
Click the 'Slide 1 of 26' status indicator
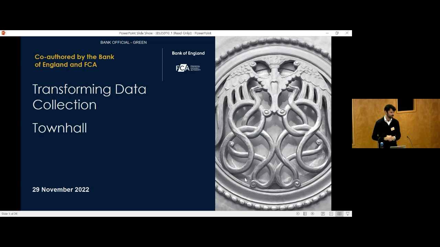(x=10, y=214)
